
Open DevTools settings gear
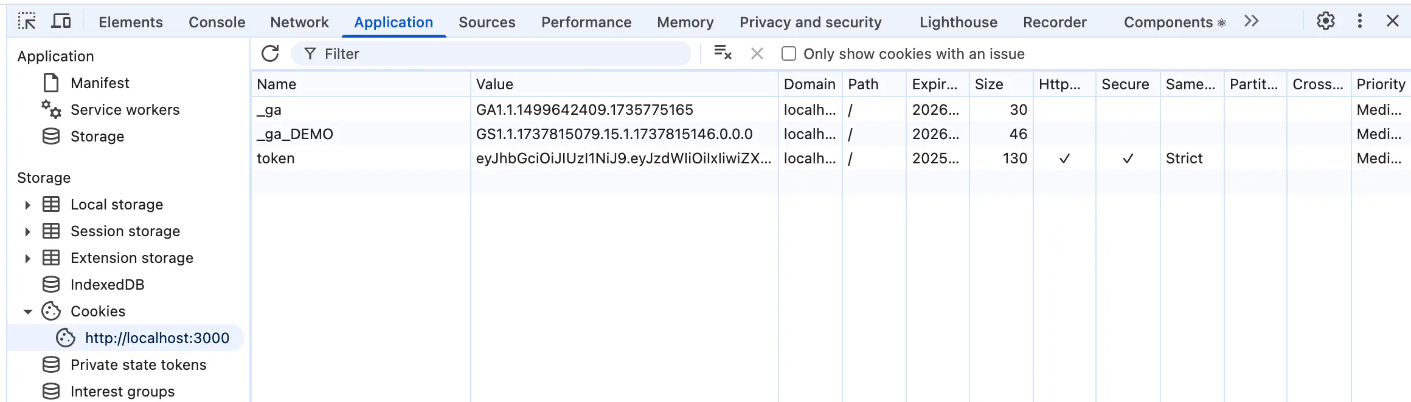[1326, 21]
